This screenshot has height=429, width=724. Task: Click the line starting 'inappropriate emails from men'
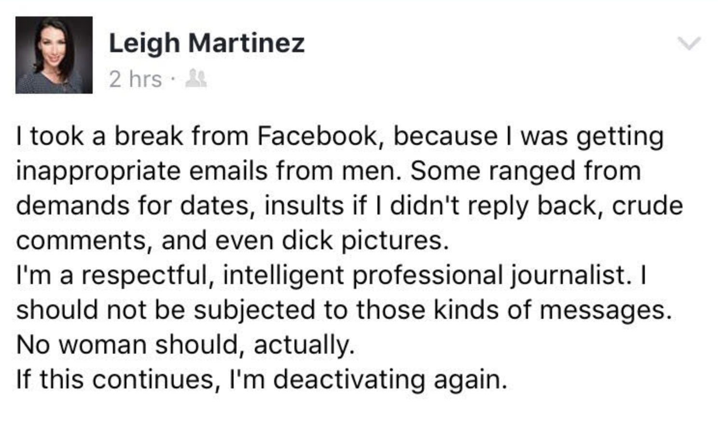328,171
